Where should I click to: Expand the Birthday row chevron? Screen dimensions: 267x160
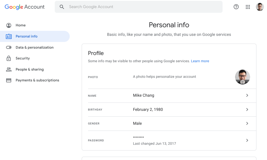click(247, 109)
